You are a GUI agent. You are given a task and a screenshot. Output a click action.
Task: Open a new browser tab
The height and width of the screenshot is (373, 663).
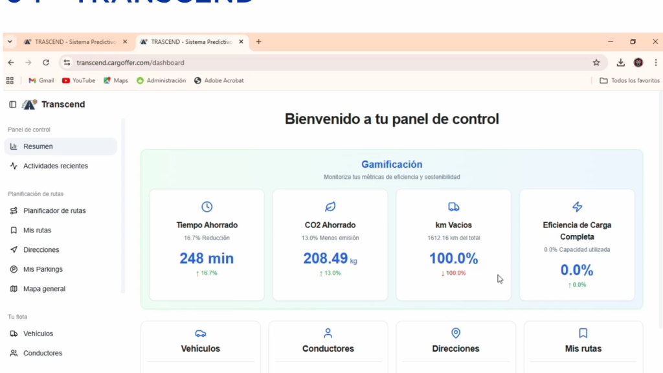258,42
